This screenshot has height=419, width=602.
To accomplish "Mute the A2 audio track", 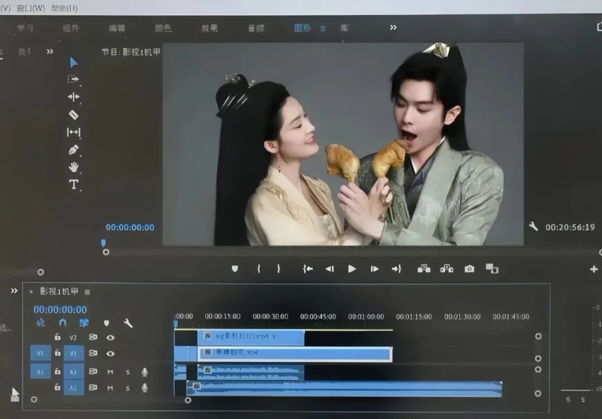I will tap(110, 388).
